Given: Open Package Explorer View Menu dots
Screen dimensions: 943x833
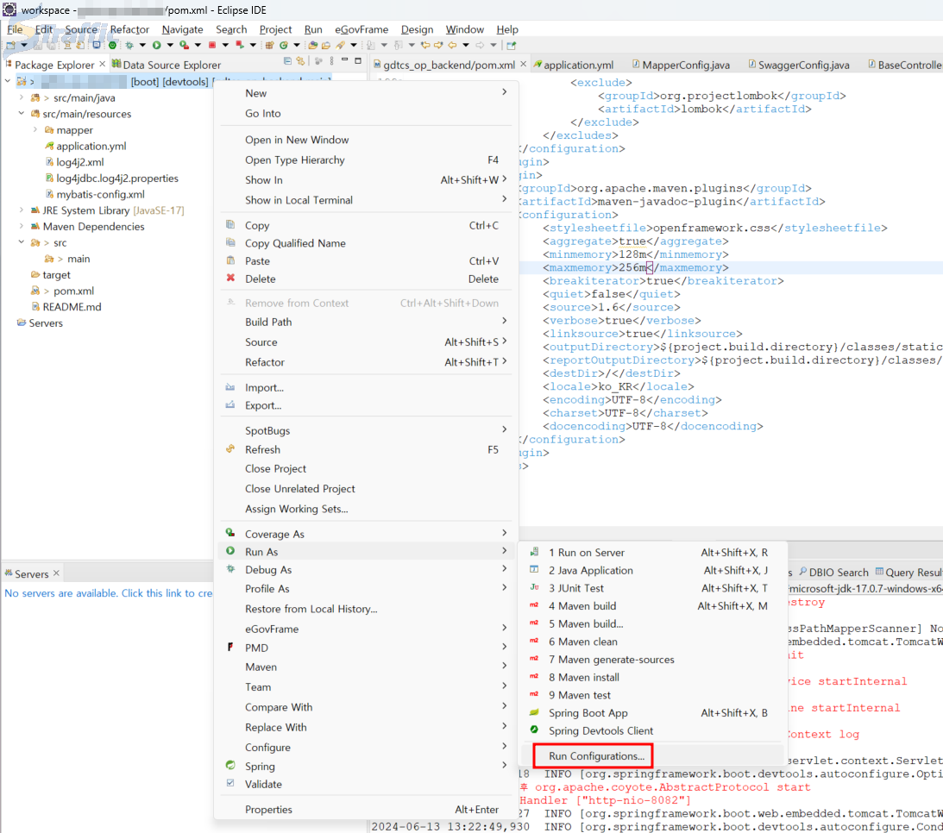Looking at the screenshot, I should (x=331, y=60).
